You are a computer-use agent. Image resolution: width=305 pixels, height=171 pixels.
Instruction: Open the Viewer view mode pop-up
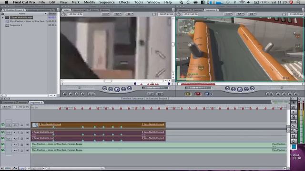point(118,14)
